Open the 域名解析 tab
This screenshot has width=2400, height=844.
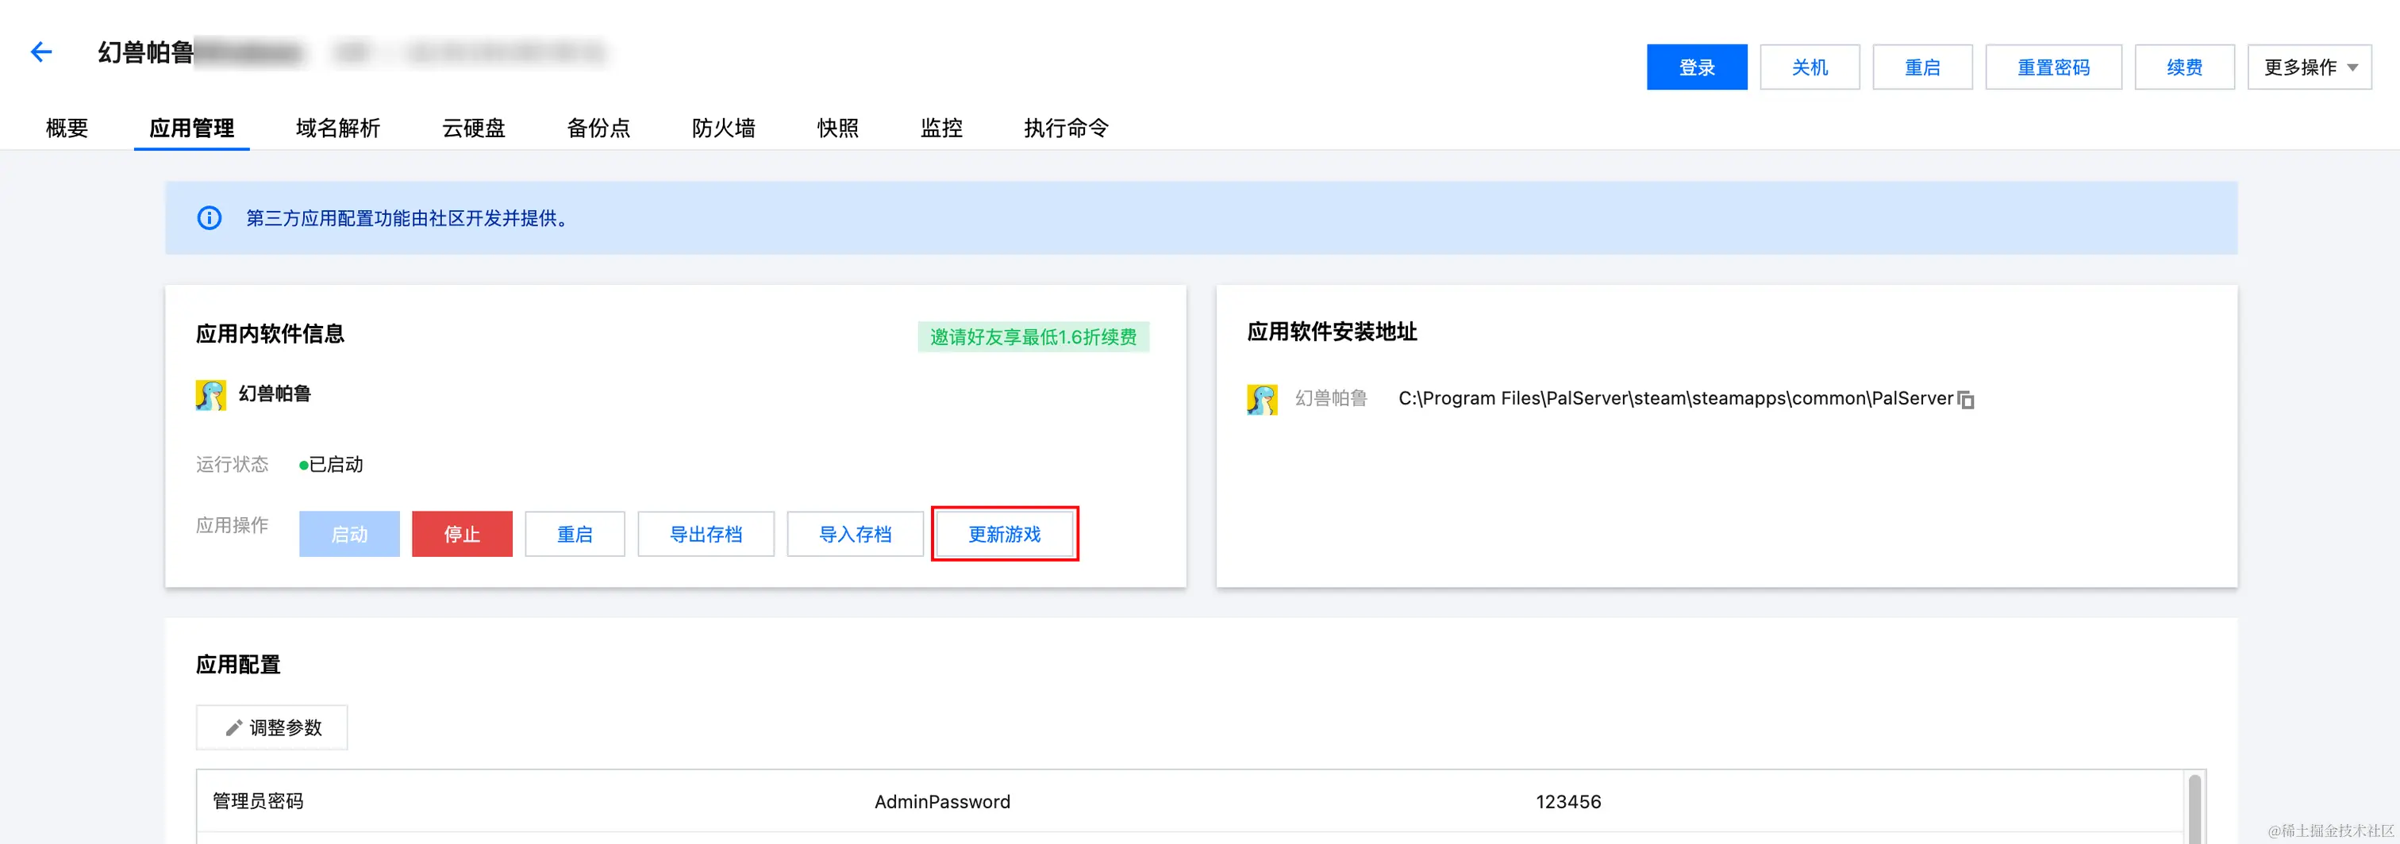point(338,128)
